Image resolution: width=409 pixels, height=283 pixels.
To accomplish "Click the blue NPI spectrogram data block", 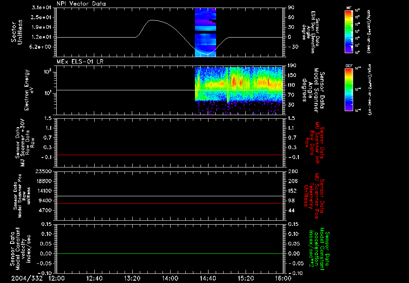I will [205, 32].
